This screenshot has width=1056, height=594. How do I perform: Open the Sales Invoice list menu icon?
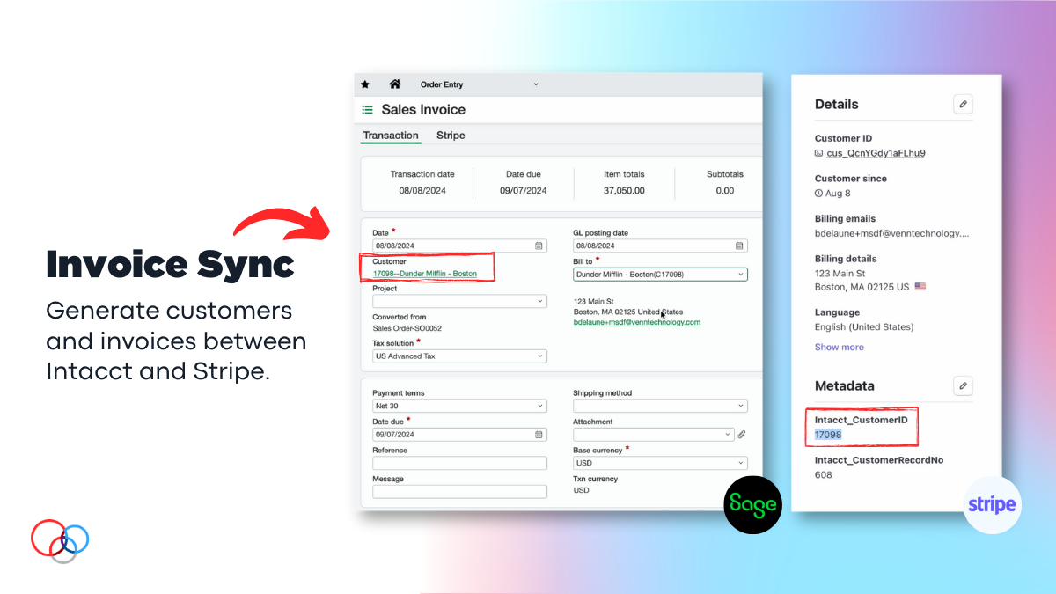click(x=368, y=110)
